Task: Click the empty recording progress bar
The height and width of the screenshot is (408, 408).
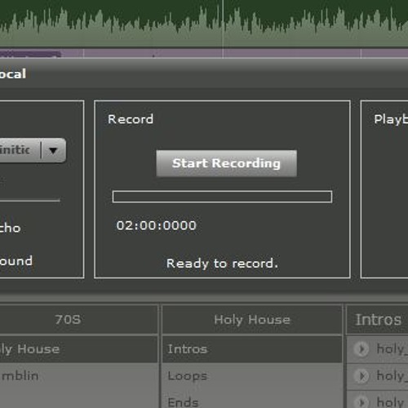Action: [x=222, y=197]
